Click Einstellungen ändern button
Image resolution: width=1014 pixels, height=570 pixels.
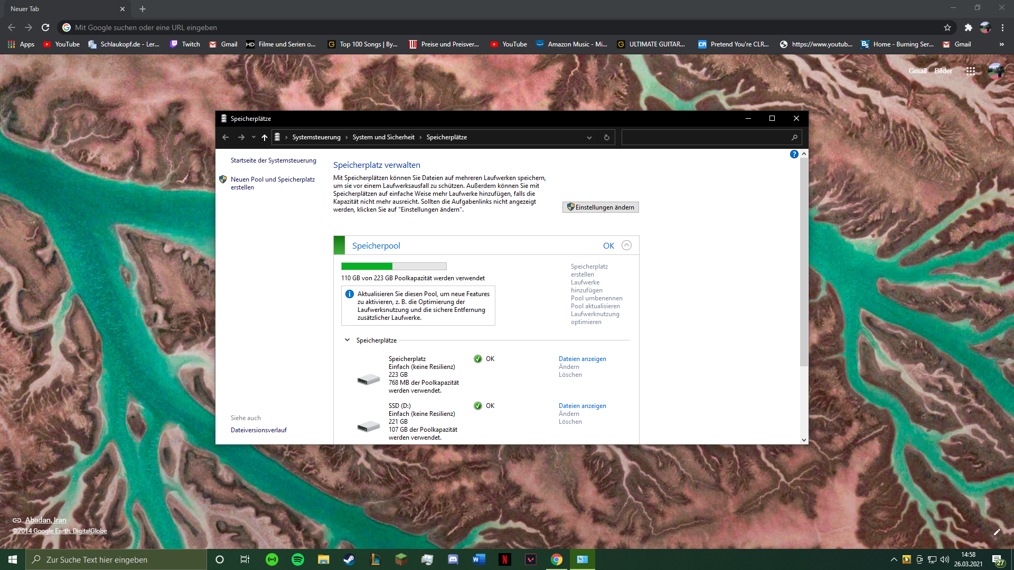600,207
